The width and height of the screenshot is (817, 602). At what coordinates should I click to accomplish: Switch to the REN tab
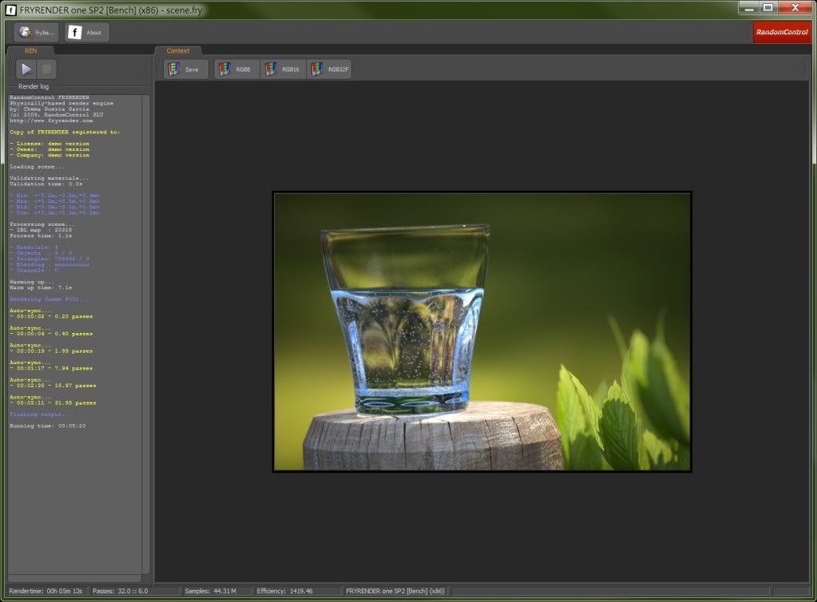(31, 50)
